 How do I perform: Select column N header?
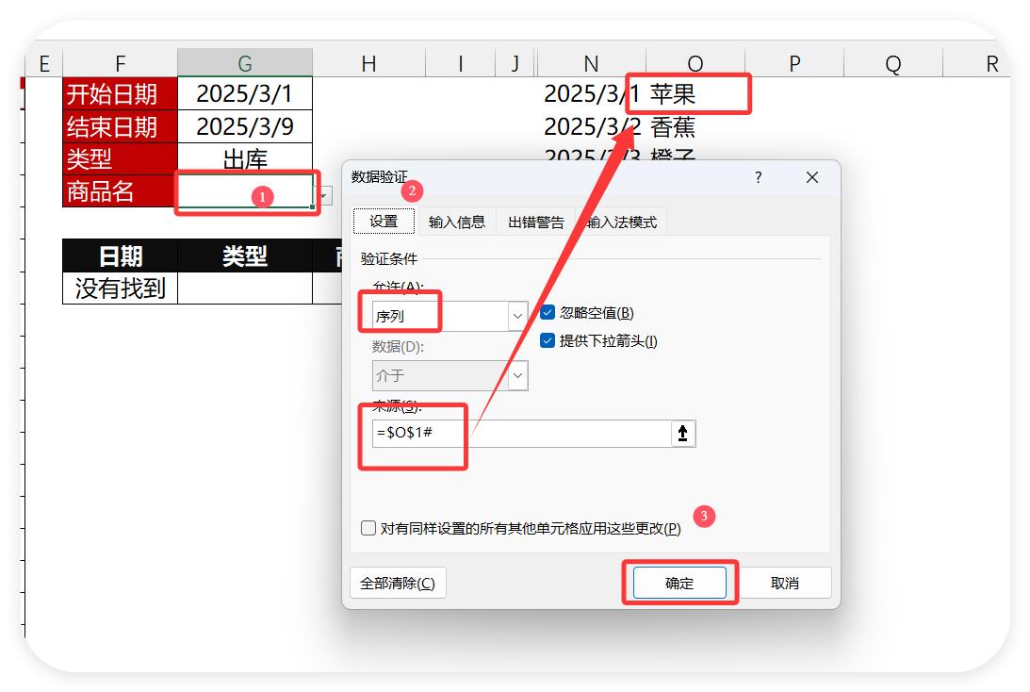(x=591, y=63)
